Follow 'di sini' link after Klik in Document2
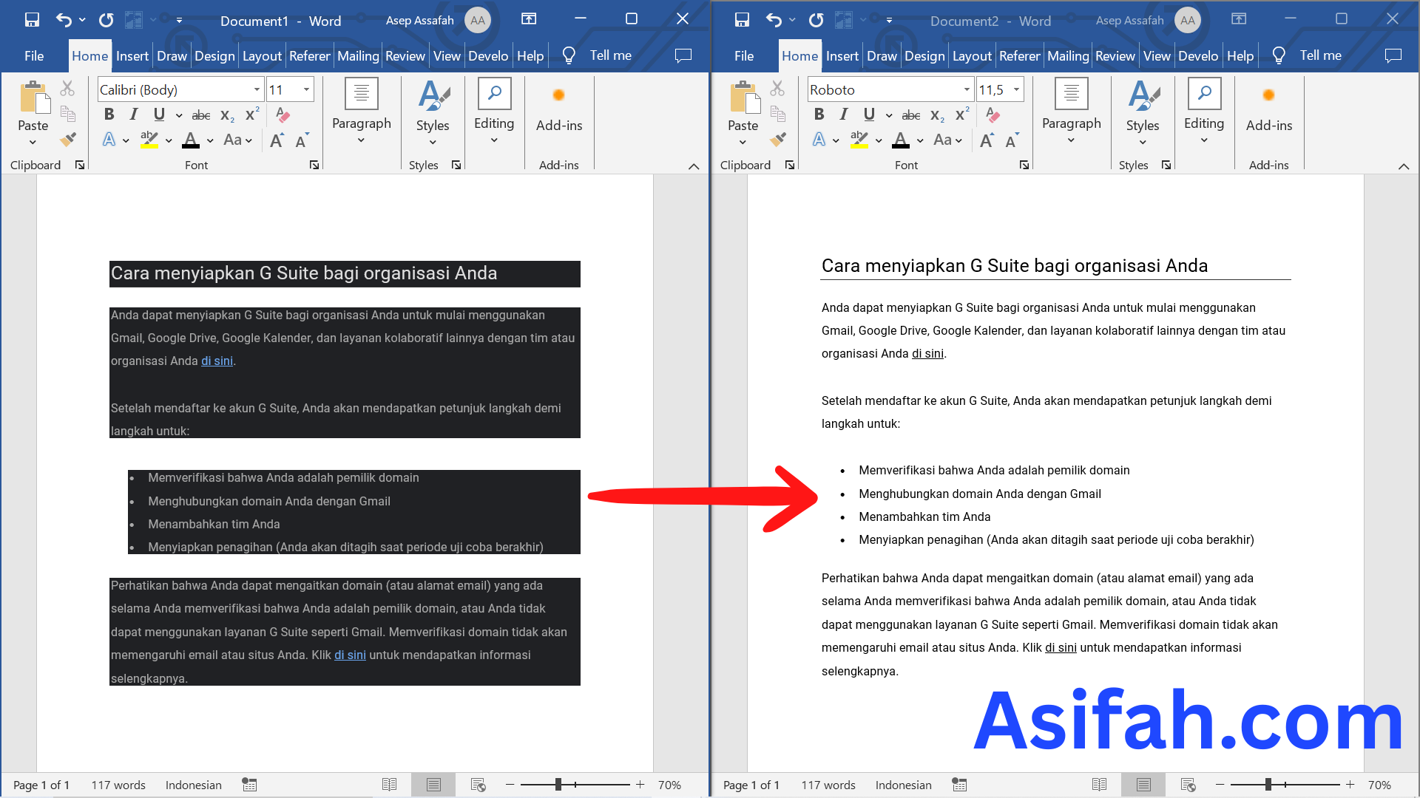 coord(1061,647)
